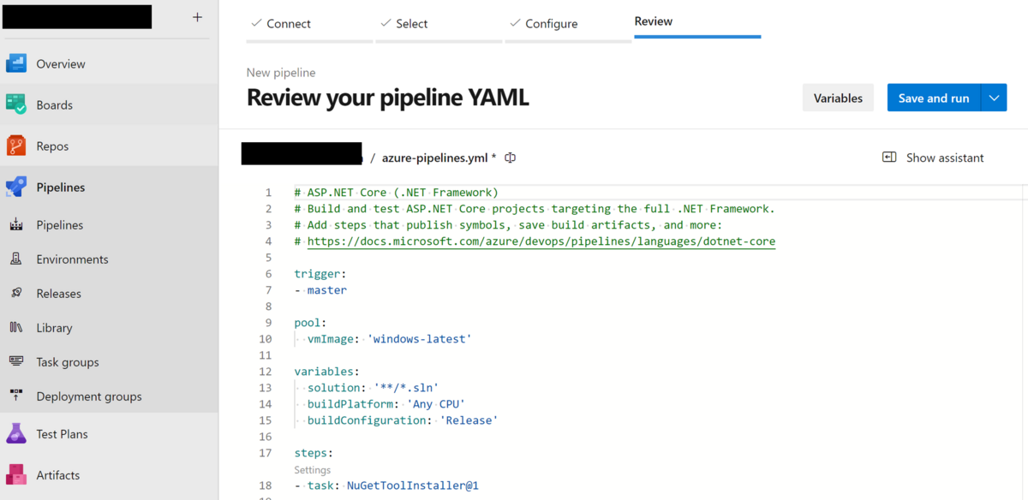Open Deployment groups in the sidebar
Image resolution: width=1028 pixels, height=500 pixels.
pyautogui.click(x=88, y=396)
